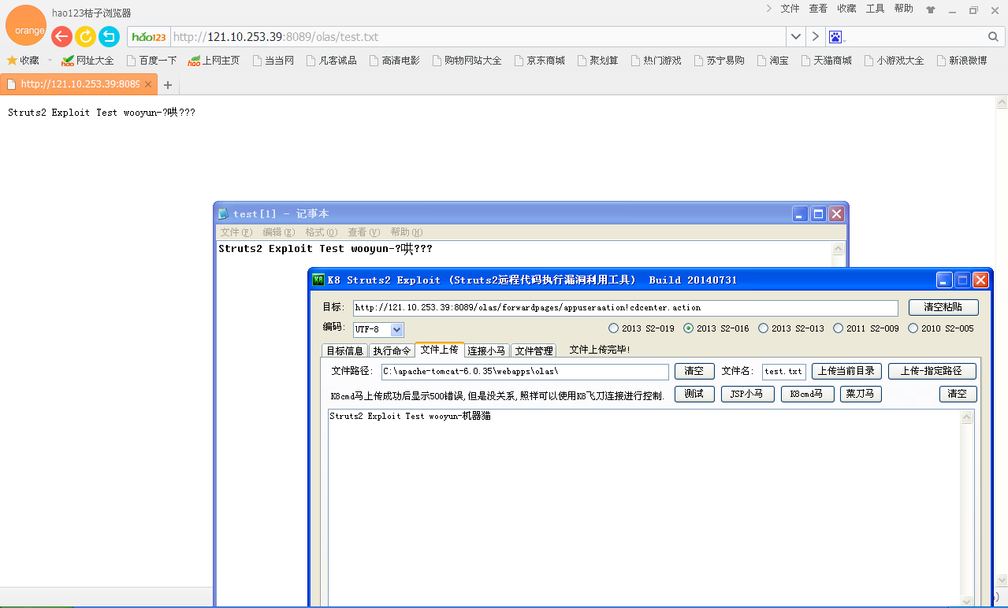Viewport: 1008px width, 608px height.
Task: Click the address bar URL field
Action: 478,37
